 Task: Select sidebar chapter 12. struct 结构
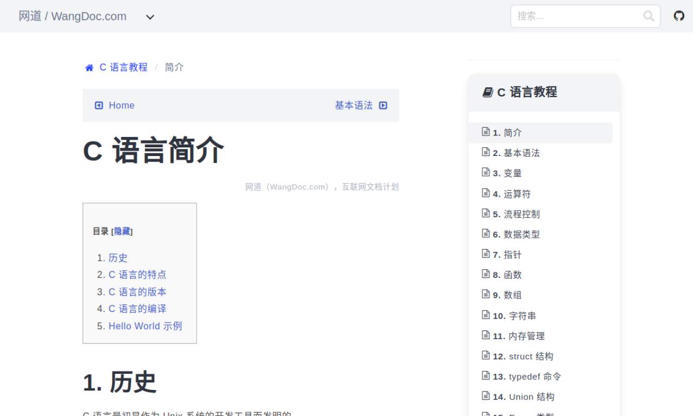pos(523,356)
